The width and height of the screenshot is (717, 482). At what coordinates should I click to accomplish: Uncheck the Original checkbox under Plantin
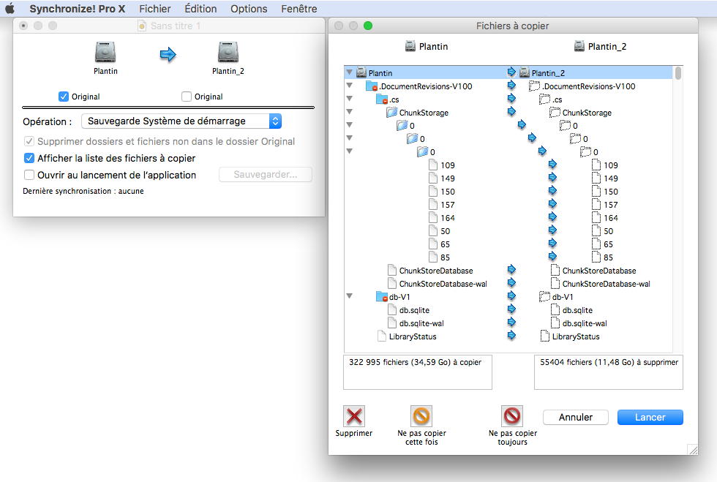click(64, 97)
